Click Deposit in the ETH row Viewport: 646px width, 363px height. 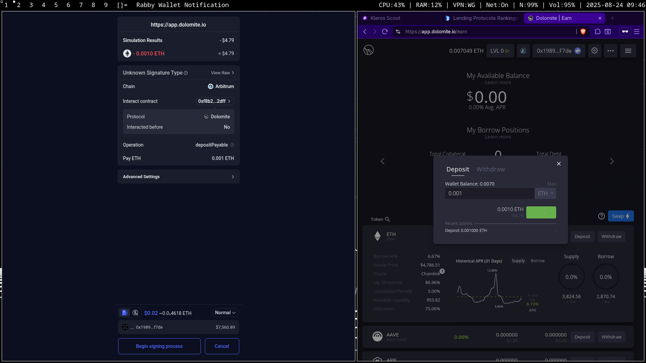pyautogui.click(x=582, y=237)
